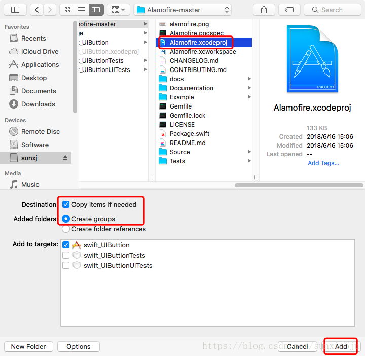
Task: Expand the Documentation folder arrow
Action: pyautogui.click(x=249, y=88)
